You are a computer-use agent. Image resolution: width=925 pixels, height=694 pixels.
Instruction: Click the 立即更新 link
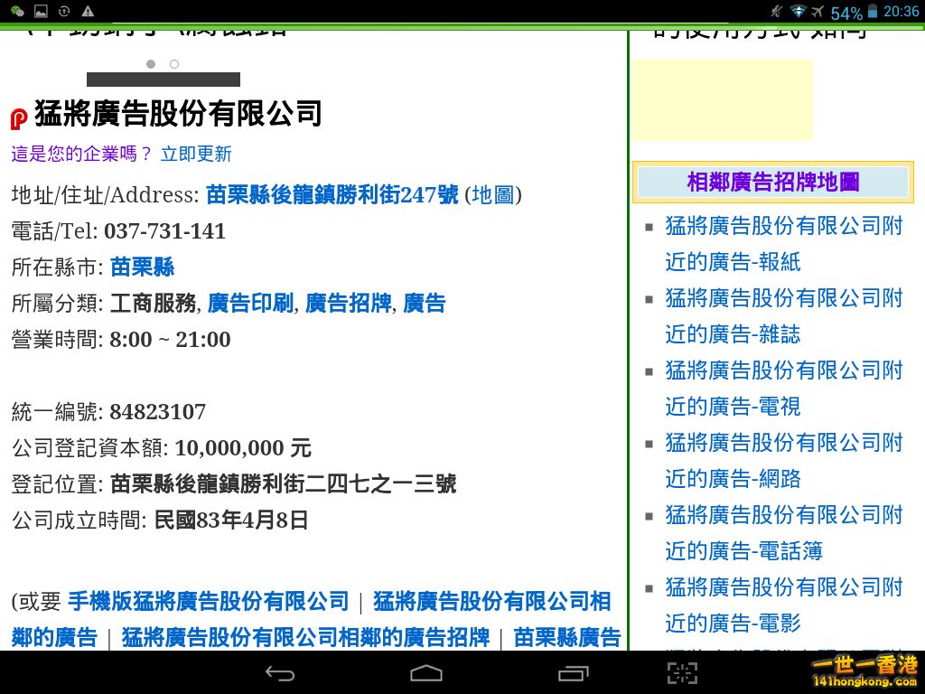[x=196, y=154]
